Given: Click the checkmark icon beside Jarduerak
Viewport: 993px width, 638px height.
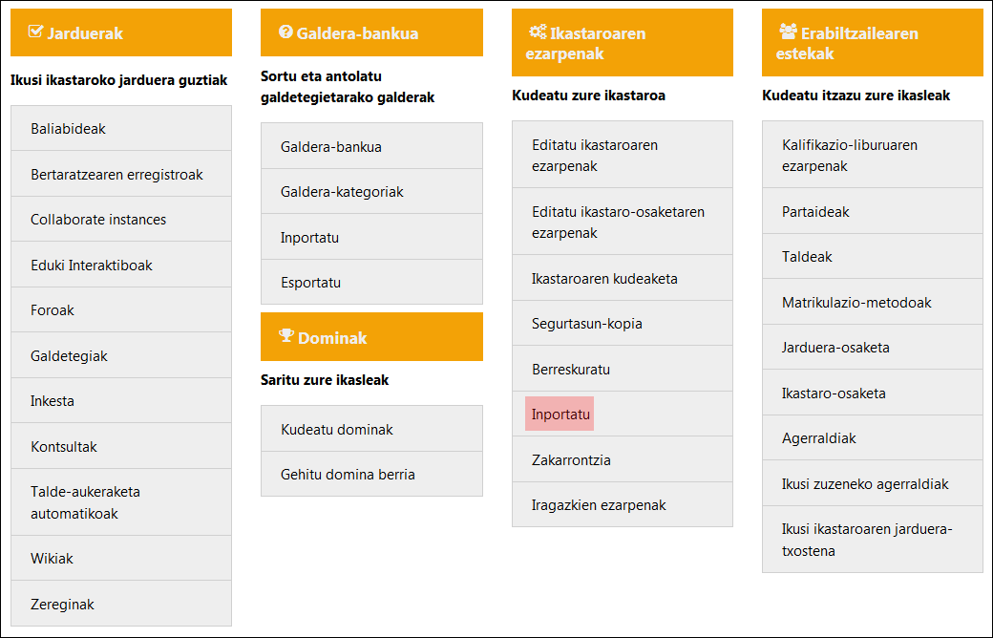Looking at the screenshot, I should pyautogui.click(x=36, y=32).
